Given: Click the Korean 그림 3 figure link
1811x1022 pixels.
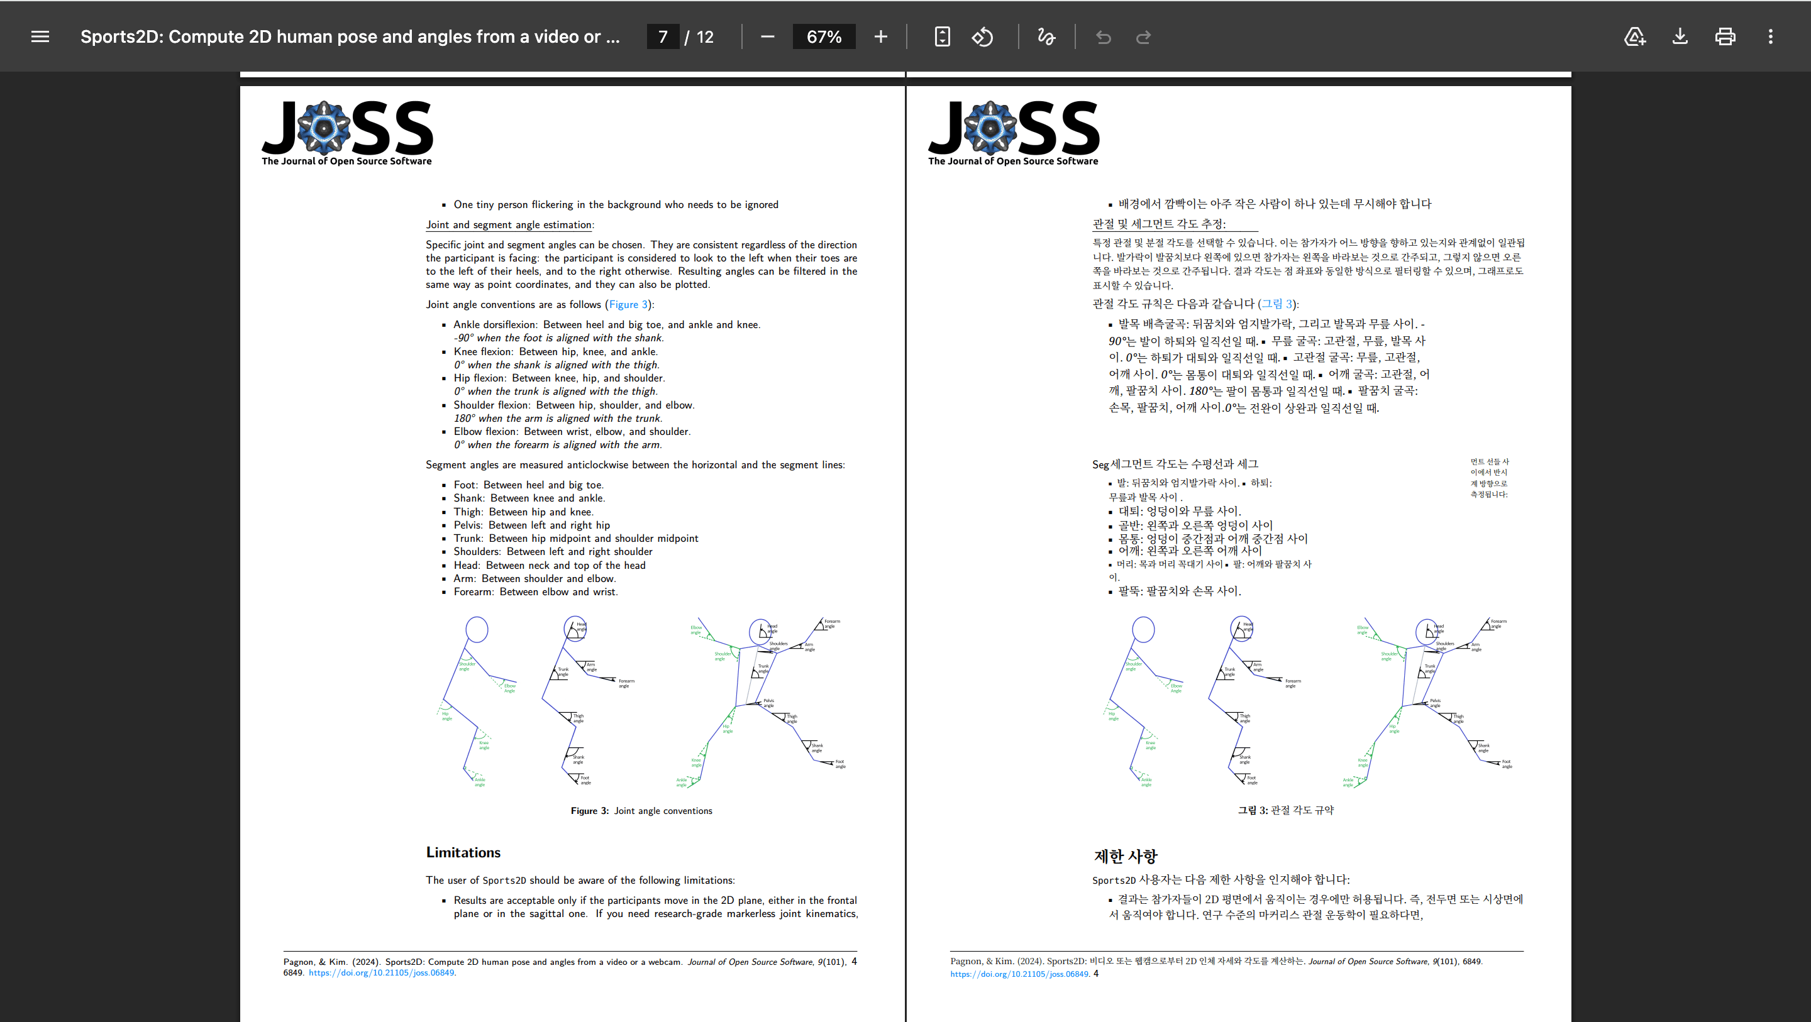Looking at the screenshot, I should point(1277,304).
